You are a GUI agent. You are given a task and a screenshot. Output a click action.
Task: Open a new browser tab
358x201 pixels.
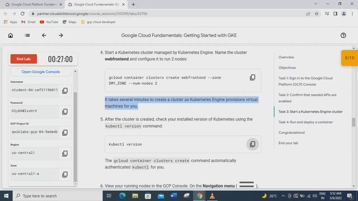click(133, 4)
